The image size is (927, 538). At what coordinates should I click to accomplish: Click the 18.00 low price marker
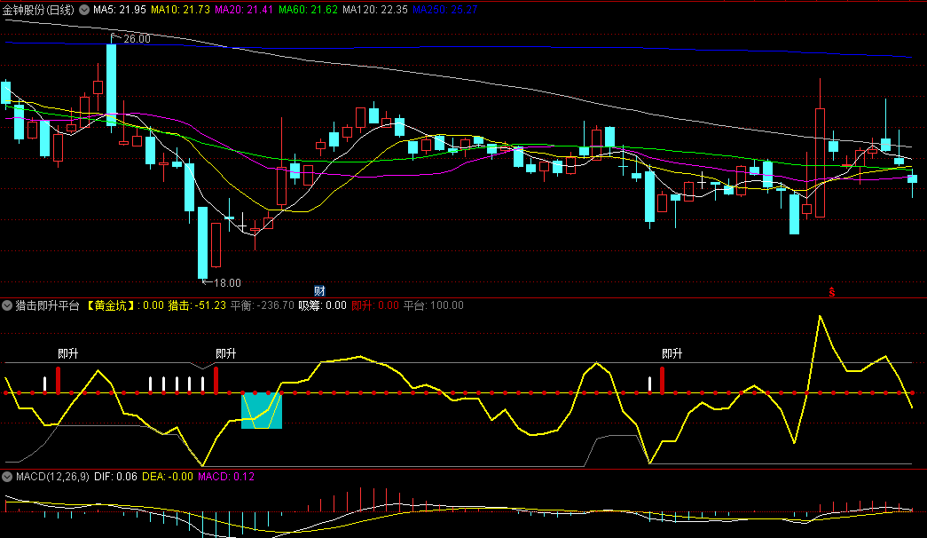point(227,283)
